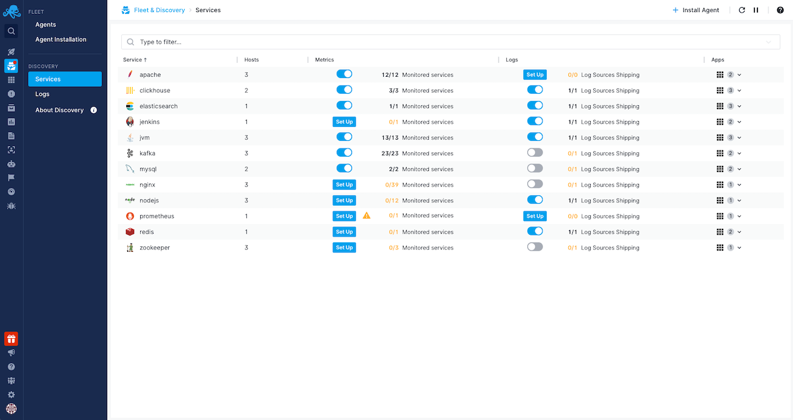Screen dimensions: 793x420
Task: Toggle metrics monitoring for mysql
Action: (344, 169)
